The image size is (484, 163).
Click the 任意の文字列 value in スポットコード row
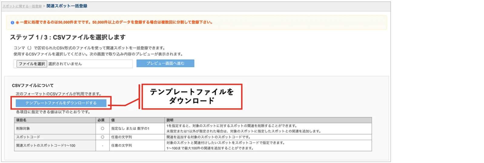(121, 137)
